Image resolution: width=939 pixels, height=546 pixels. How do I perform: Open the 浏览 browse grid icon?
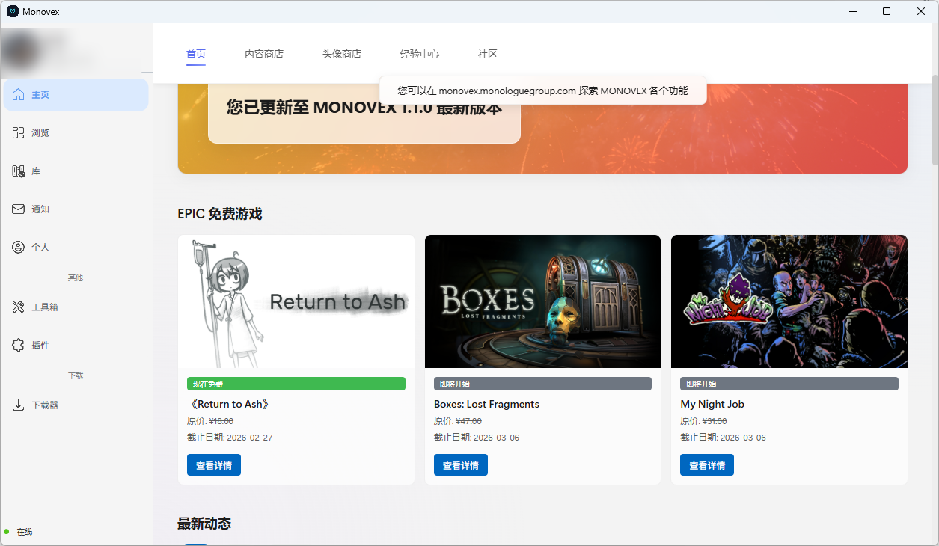(19, 133)
